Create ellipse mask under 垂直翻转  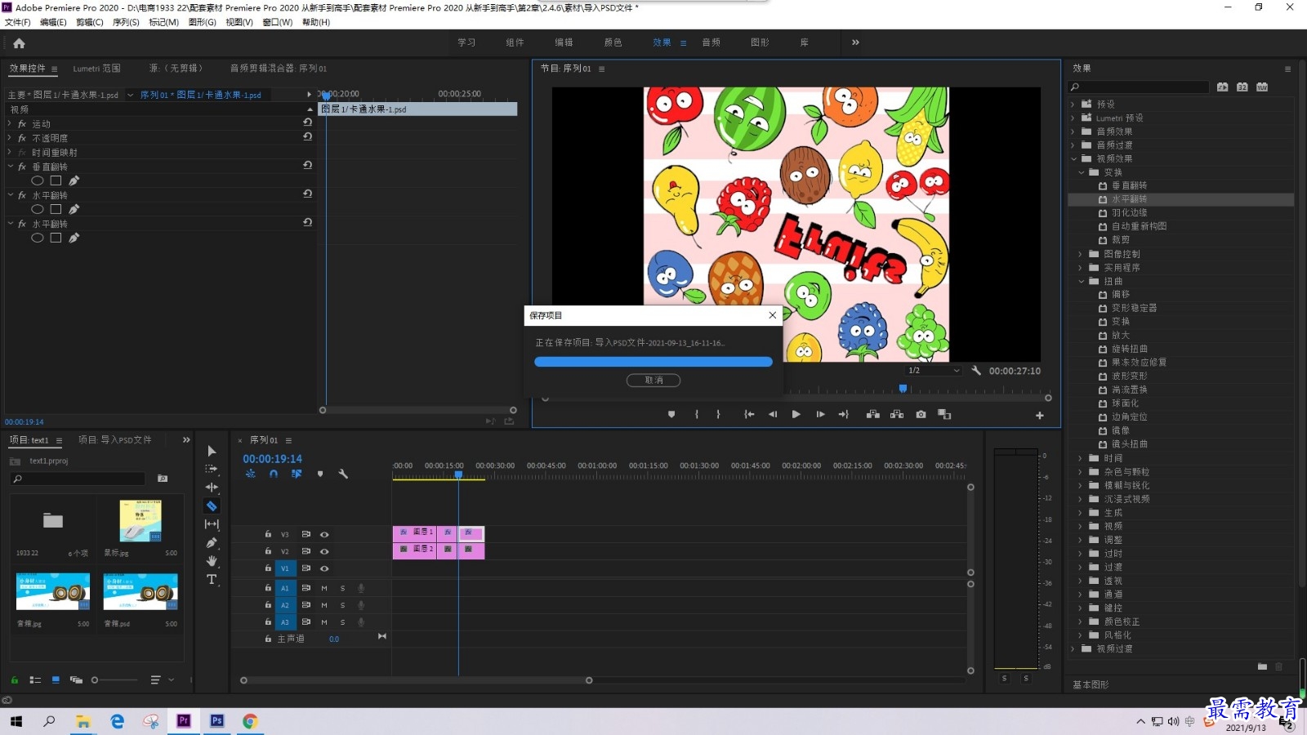[x=38, y=180]
